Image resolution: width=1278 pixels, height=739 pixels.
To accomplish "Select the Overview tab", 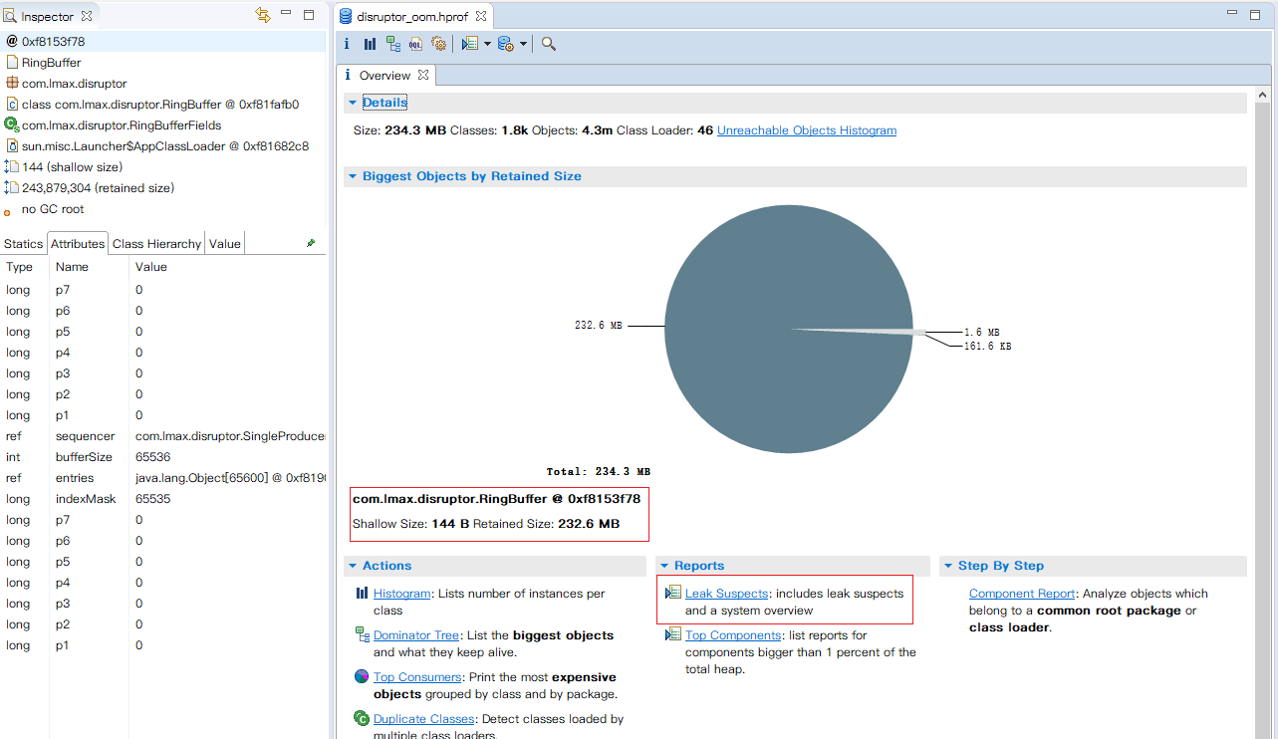I will 383,75.
